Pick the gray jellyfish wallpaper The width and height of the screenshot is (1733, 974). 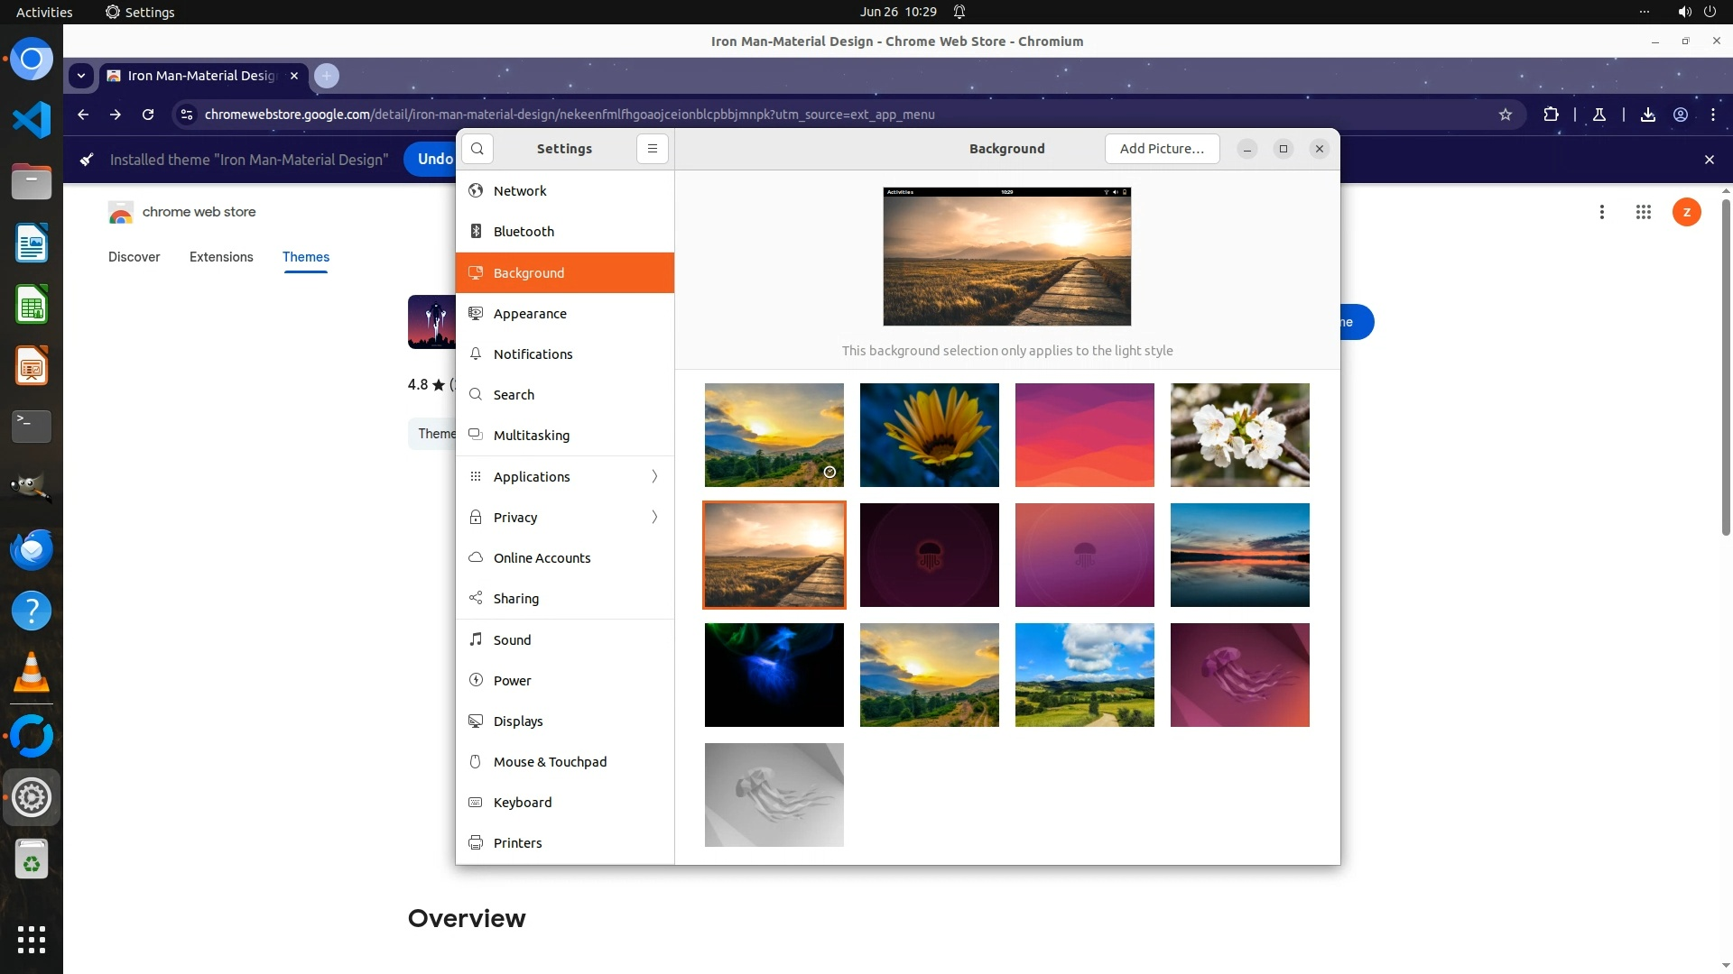[x=774, y=795]
